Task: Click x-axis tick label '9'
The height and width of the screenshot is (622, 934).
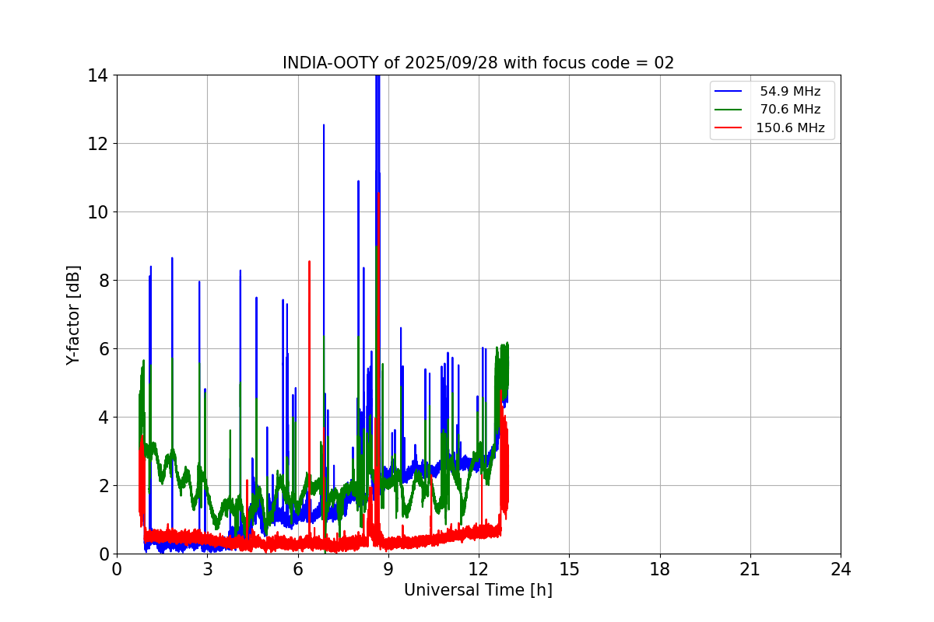Action: 388,569
